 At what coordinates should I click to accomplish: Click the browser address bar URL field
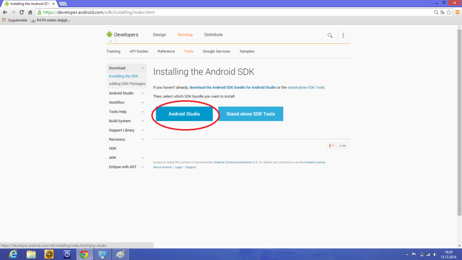coord(226,12)
